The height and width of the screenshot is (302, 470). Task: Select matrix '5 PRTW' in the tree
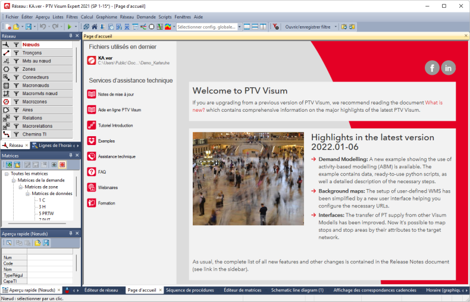48,213
